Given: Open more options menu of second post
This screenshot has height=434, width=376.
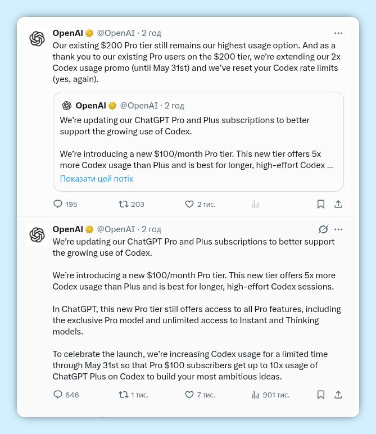Looking at the screenshot, I should 338,229.
